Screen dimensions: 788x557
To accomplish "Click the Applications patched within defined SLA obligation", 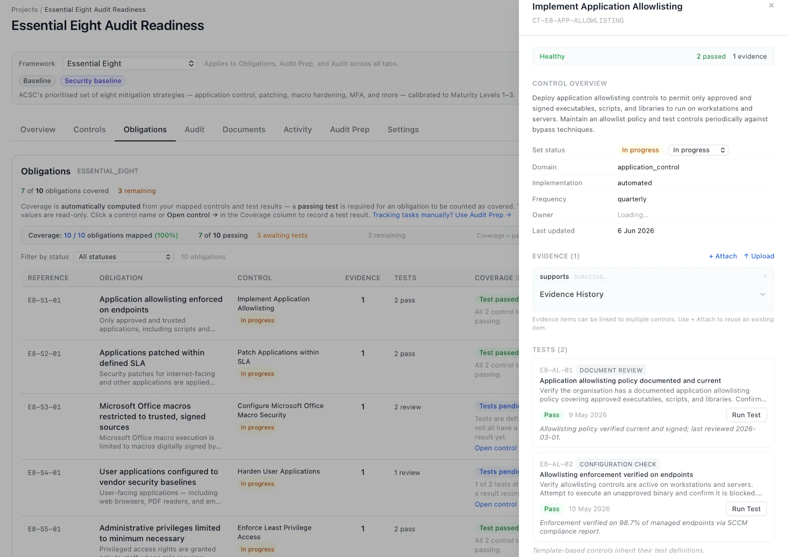I will [x=152, y=358].
